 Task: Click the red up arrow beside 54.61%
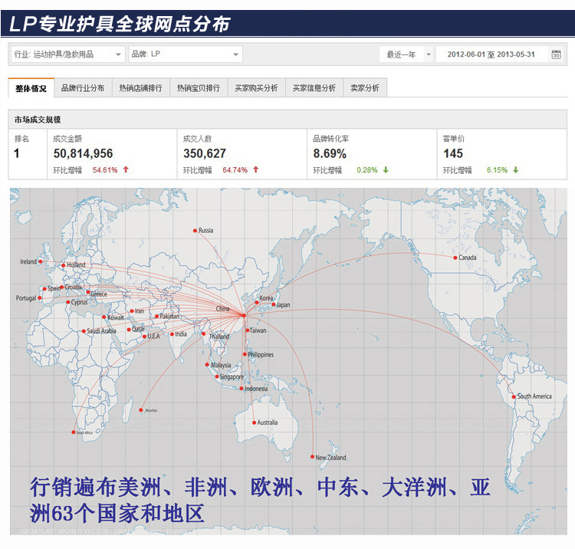point(126,169)
